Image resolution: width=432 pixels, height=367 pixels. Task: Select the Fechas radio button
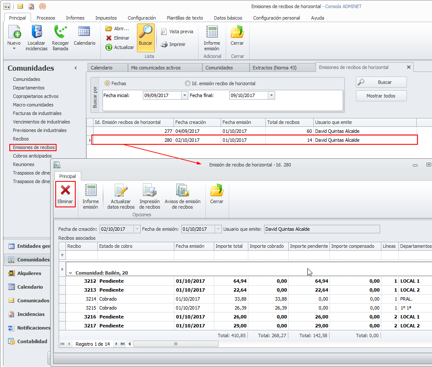[x=107, y=83]
